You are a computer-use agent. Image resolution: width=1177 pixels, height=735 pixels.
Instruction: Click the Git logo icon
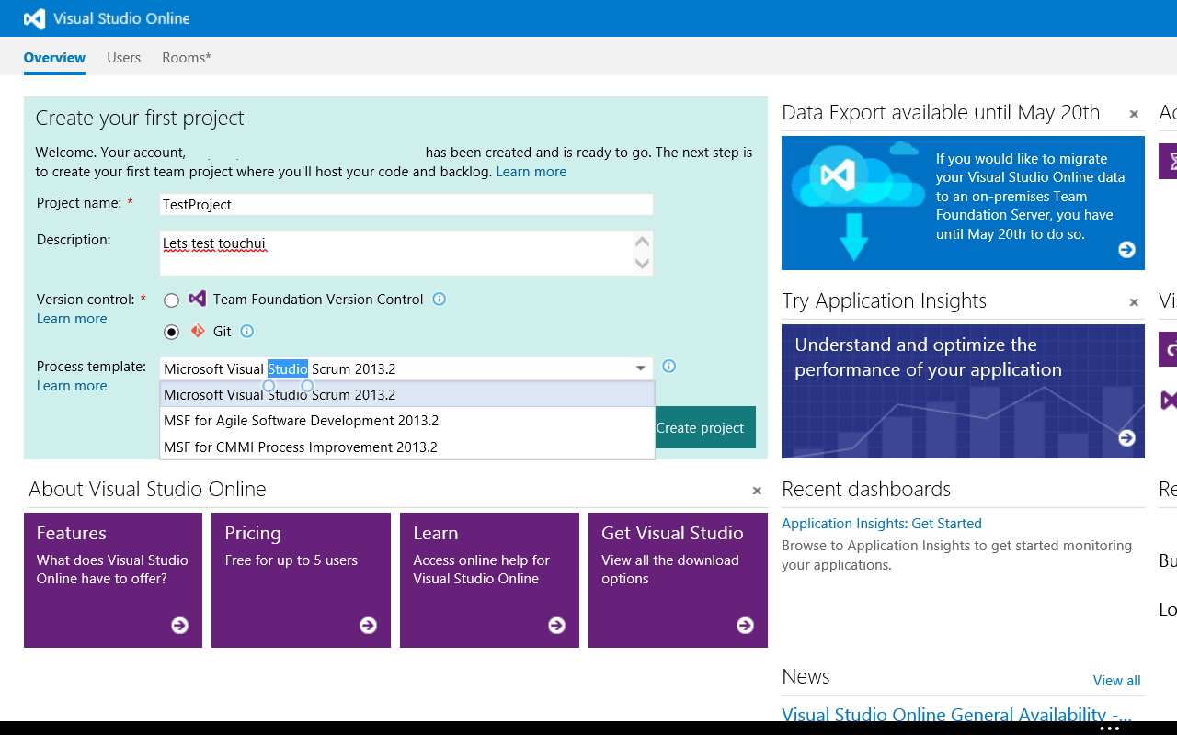pos(197,331)
